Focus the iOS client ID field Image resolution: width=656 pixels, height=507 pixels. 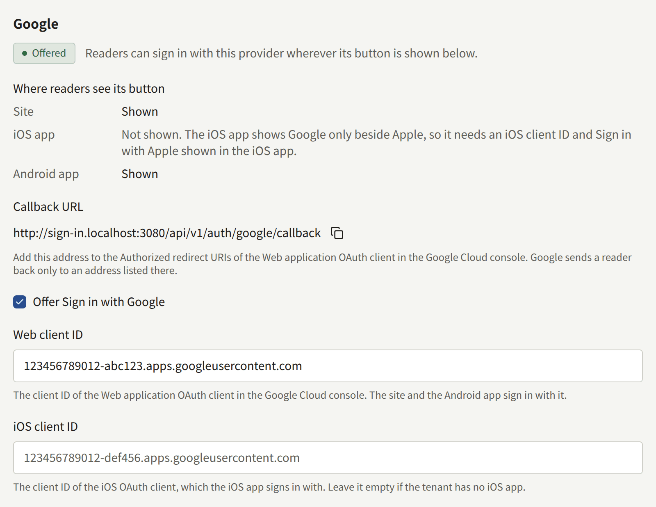[328, 458]
